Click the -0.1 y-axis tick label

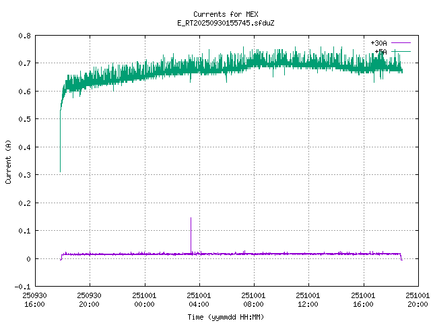[22, 287]
